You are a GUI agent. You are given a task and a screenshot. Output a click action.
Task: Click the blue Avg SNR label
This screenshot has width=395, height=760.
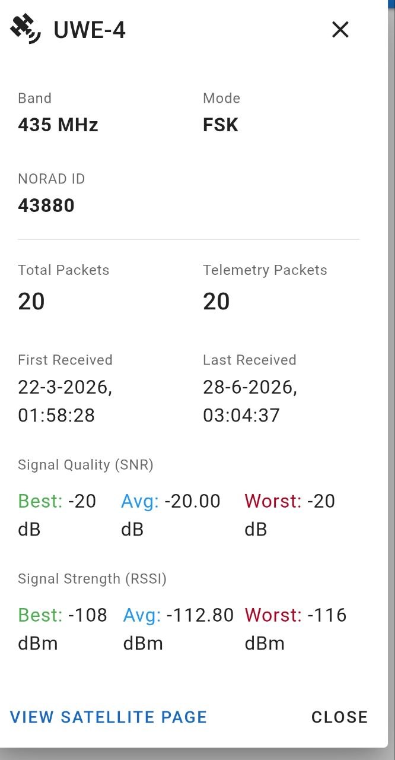(x=140, y=501)
